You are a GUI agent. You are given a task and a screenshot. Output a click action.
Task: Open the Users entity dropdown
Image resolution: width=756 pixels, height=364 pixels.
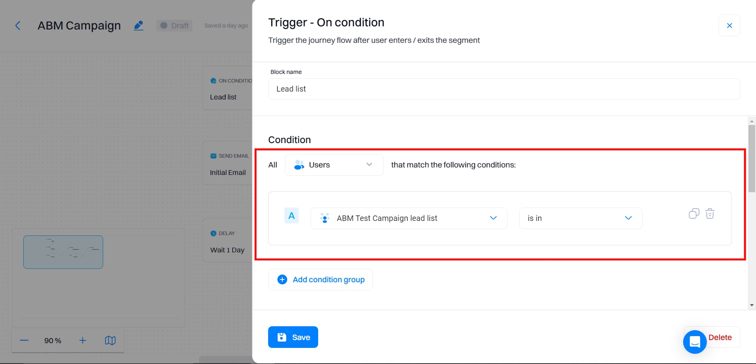pyautogui.click(x=334, y=165)
